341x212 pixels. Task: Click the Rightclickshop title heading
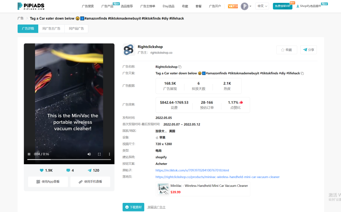coord(150,47)
